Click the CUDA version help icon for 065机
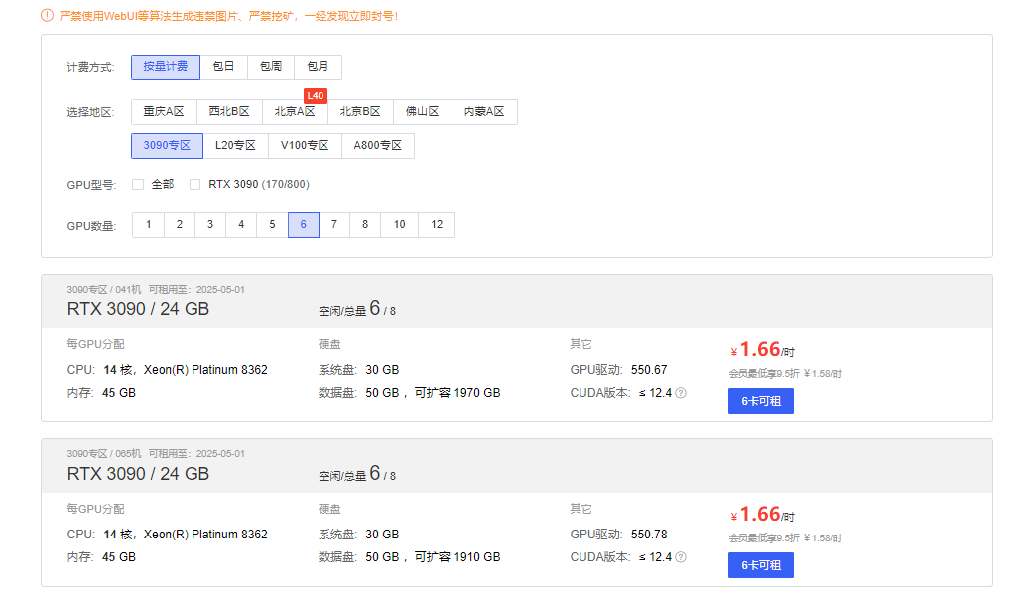The width and height of the screenshot is (1031, 596). click(681, 557)
